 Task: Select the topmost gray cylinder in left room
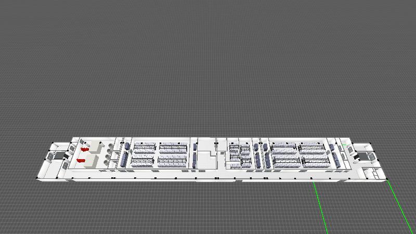(111, 146)
